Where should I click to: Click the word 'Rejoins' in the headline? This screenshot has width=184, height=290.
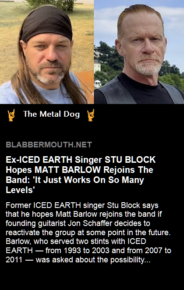pos(119,170)
